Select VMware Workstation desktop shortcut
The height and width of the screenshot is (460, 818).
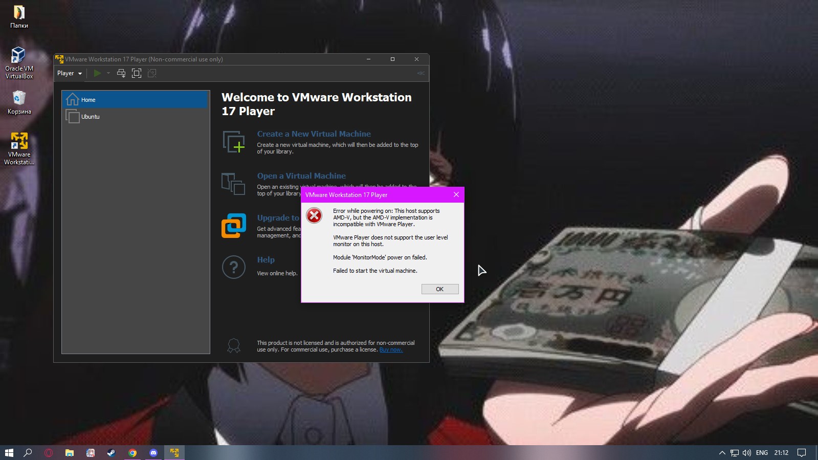point(19,148)
